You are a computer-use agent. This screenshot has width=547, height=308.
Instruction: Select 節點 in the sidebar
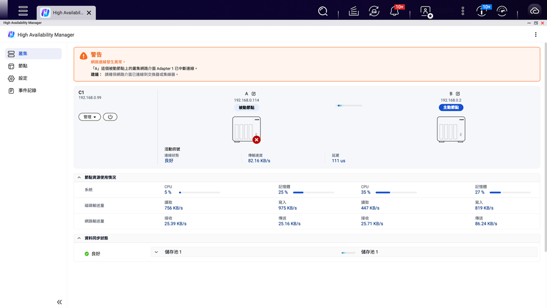[x=33, y=66]
